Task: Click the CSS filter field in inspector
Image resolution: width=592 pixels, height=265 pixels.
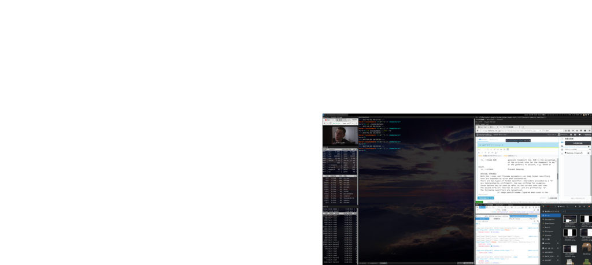Action: 504,221
